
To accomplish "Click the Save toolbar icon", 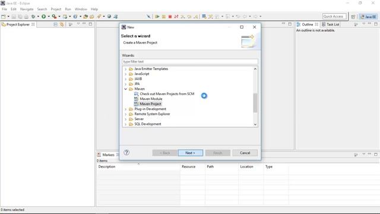I will [14, 17].
